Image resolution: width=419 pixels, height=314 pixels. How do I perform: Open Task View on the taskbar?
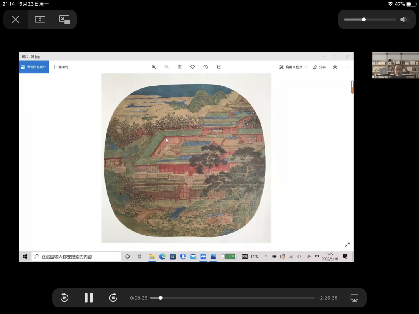tap(140, 257)
